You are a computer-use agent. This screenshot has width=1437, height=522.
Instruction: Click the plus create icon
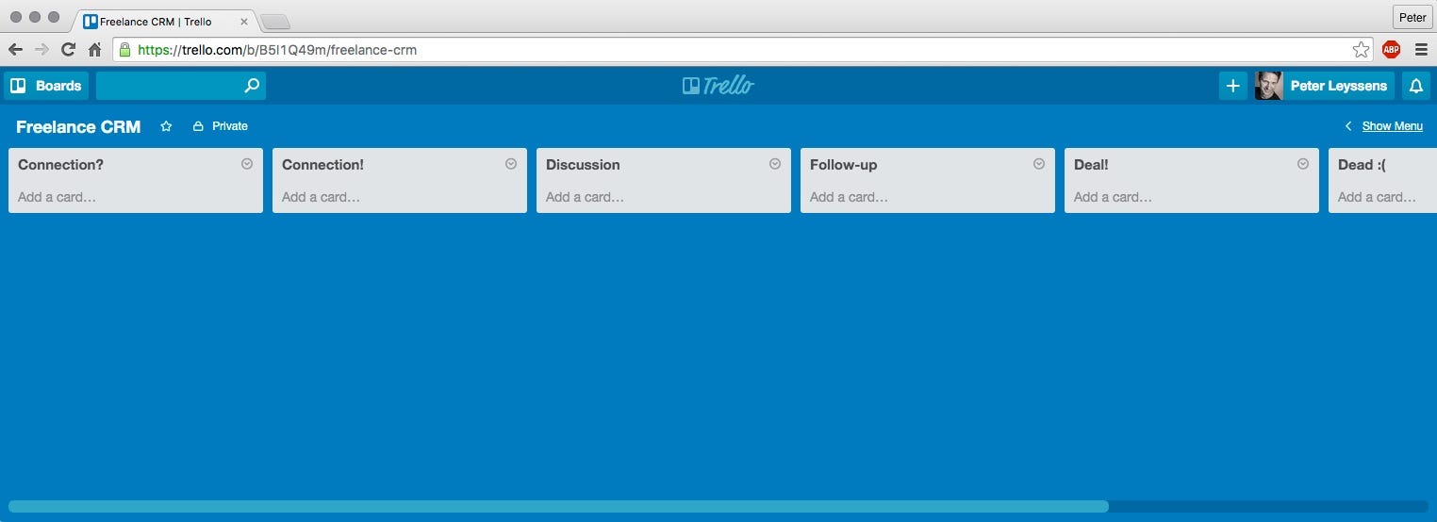tap(1232, 86)
